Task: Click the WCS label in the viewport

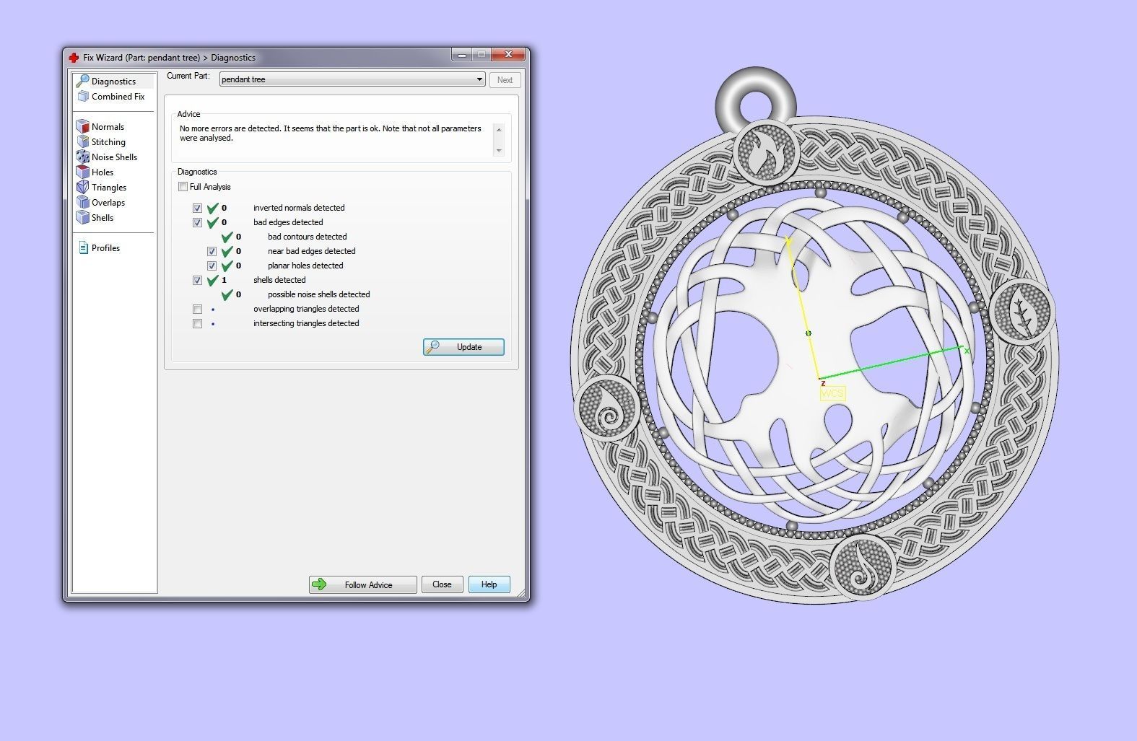Action: point(832,393)
